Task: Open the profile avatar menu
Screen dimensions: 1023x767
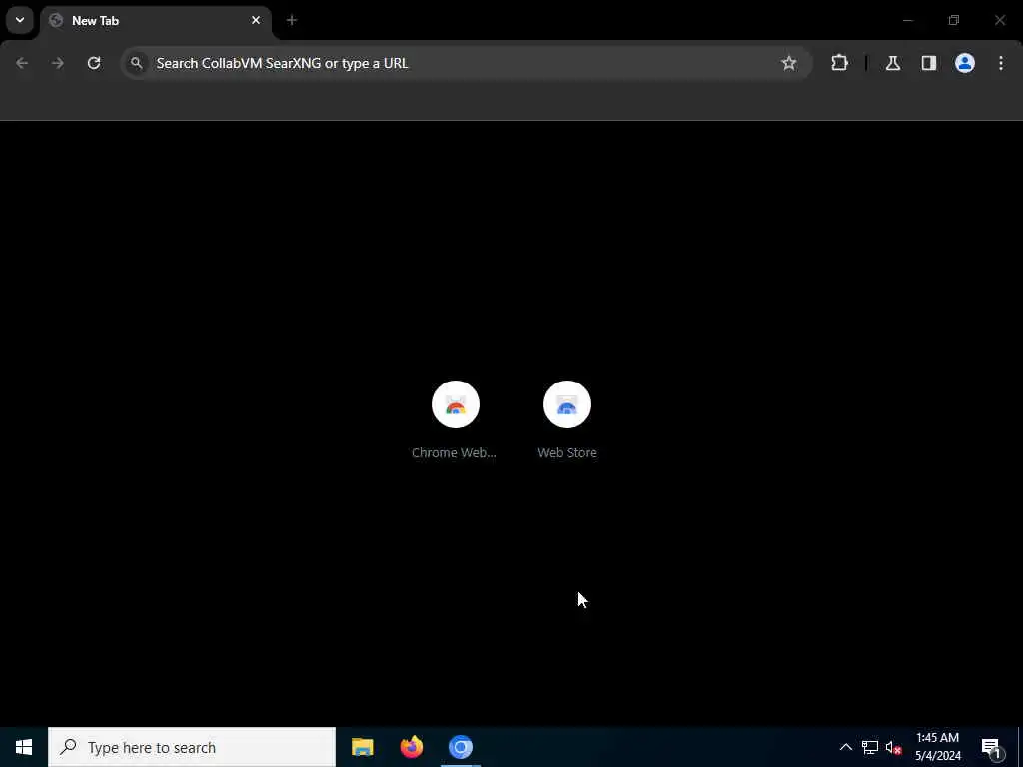Action: tap(965, 63)
